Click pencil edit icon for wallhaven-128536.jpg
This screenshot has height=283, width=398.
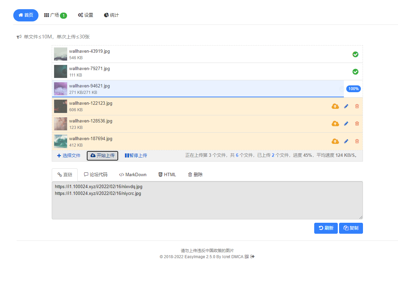(x=346, y=123)
